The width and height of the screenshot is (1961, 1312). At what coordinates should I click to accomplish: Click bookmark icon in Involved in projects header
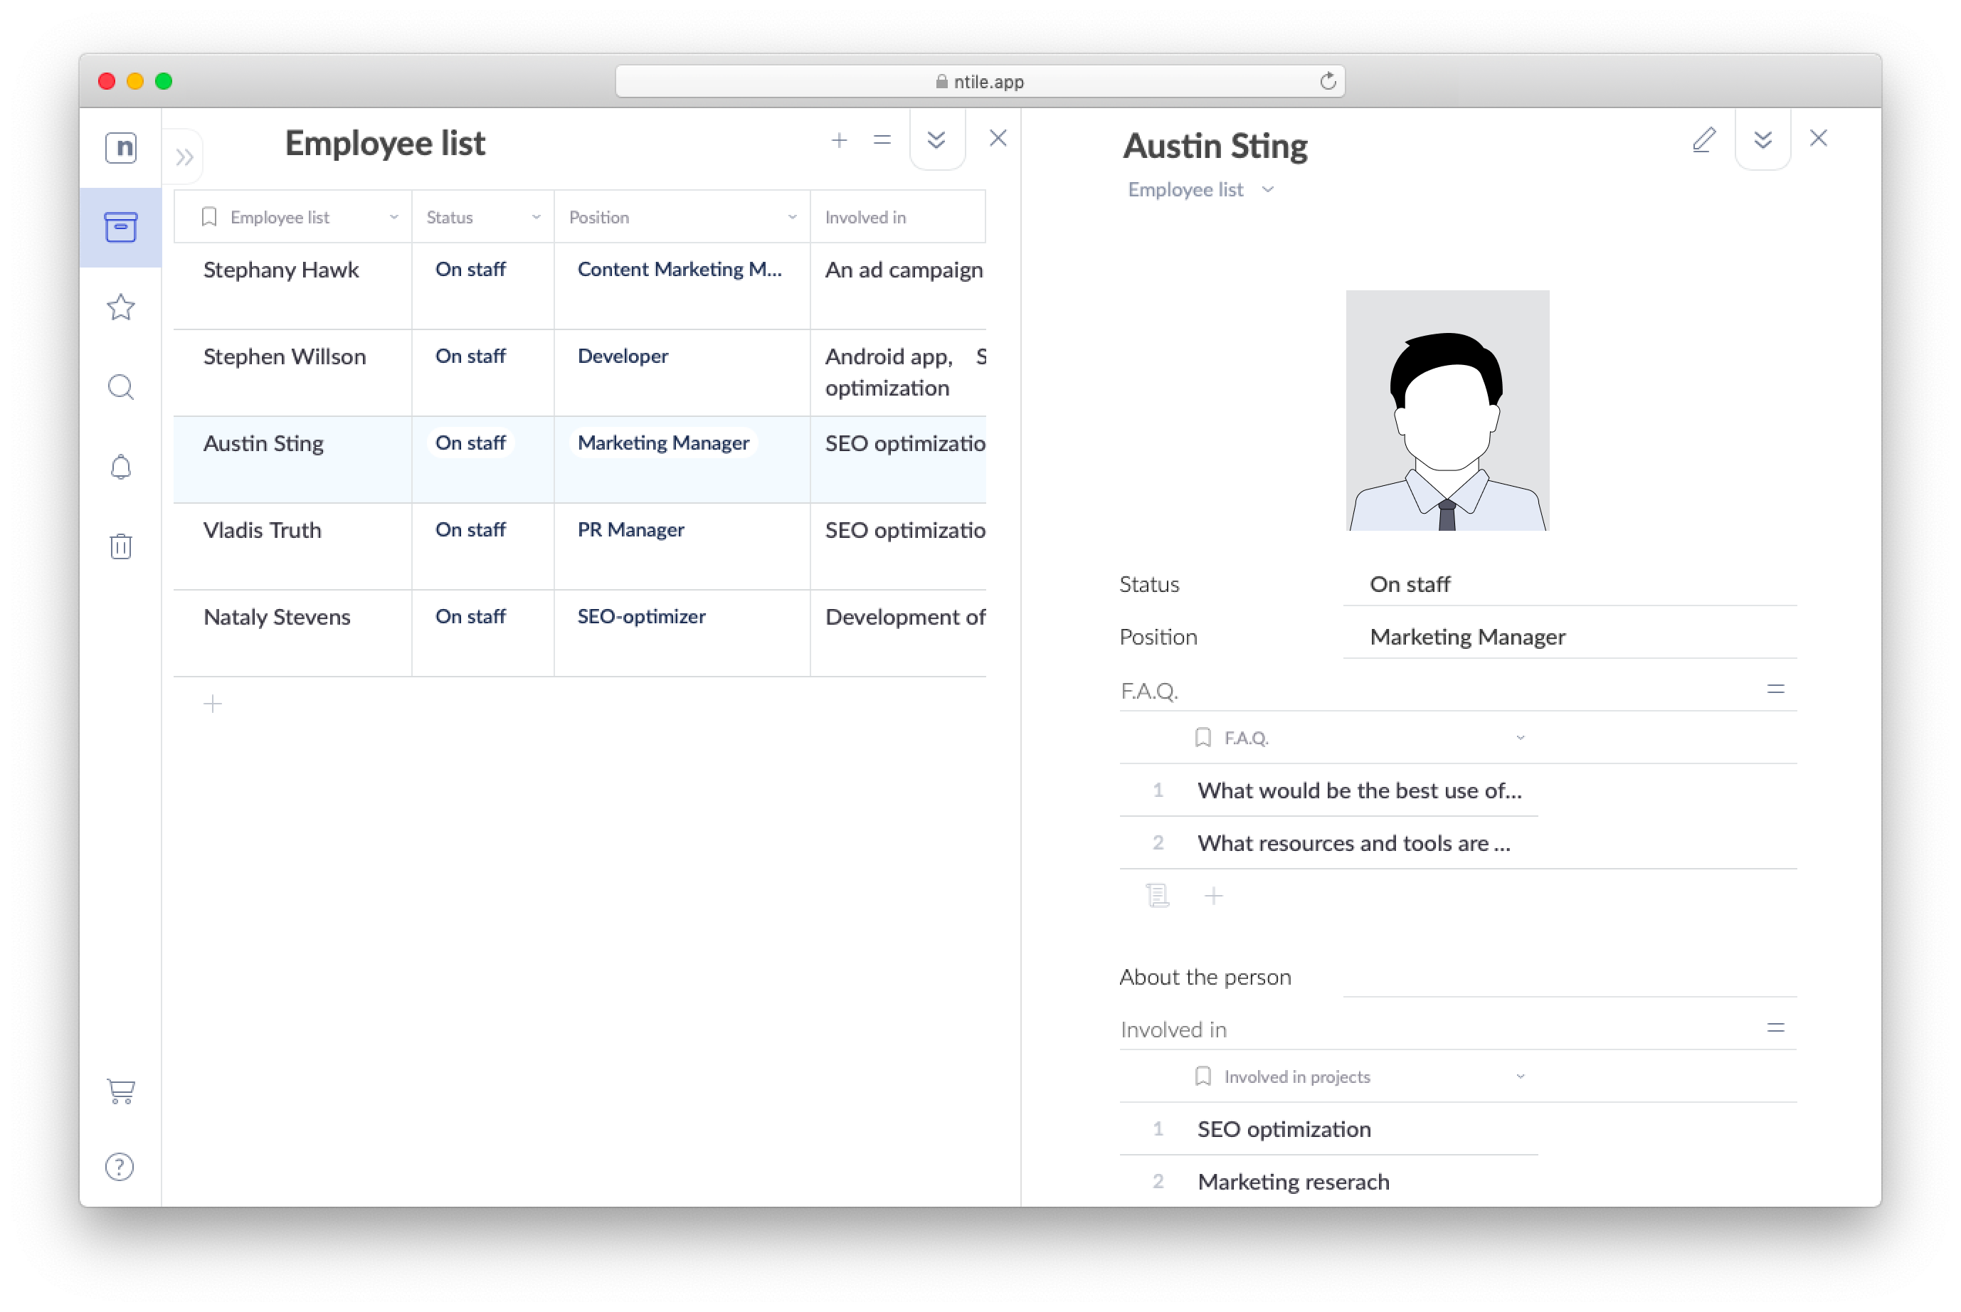(1203, 1076)
